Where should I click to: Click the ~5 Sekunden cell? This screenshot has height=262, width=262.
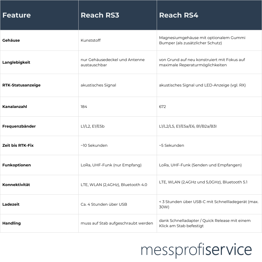click(x=172, y=145)
